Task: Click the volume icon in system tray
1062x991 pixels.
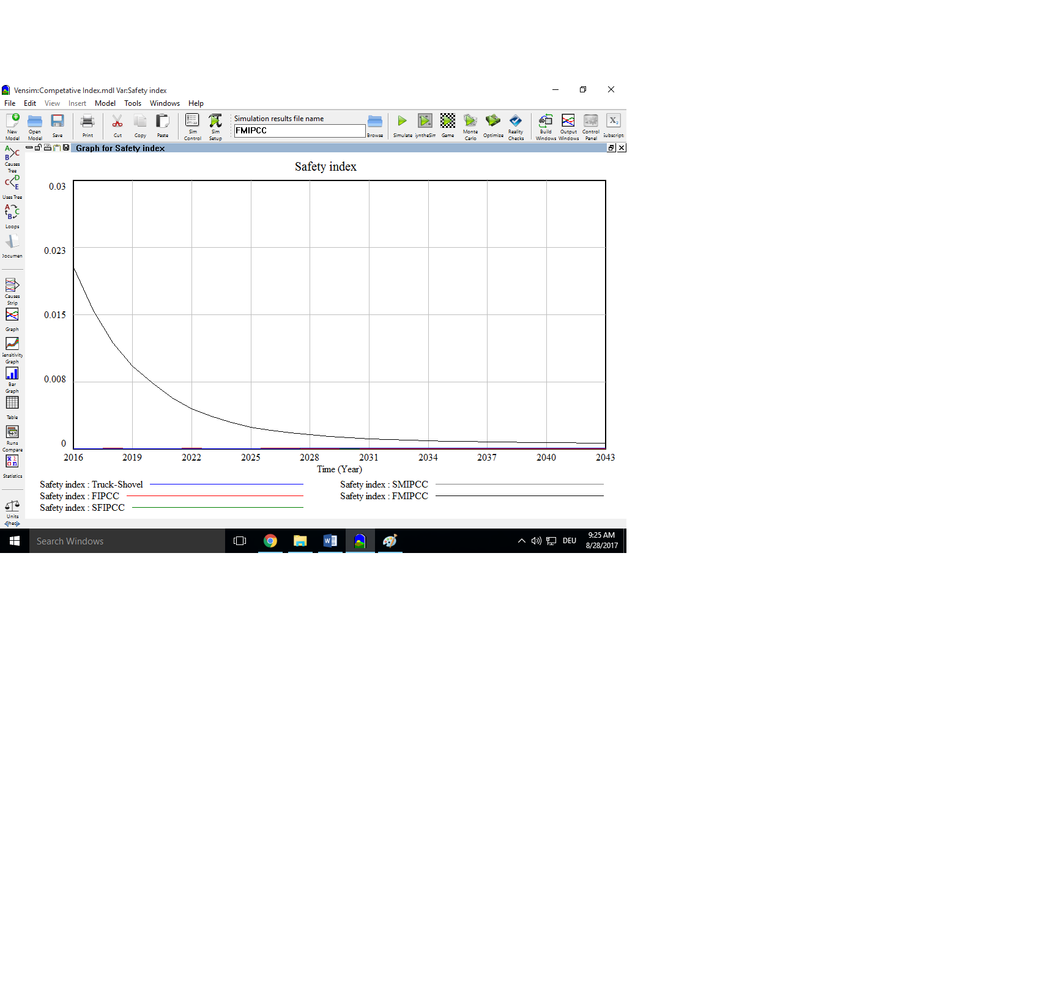Action: pos(537,541)
